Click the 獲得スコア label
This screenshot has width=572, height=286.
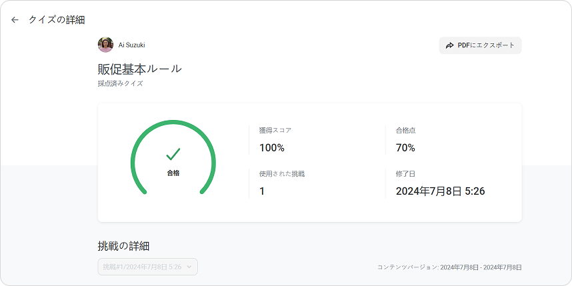pos(275,131)
